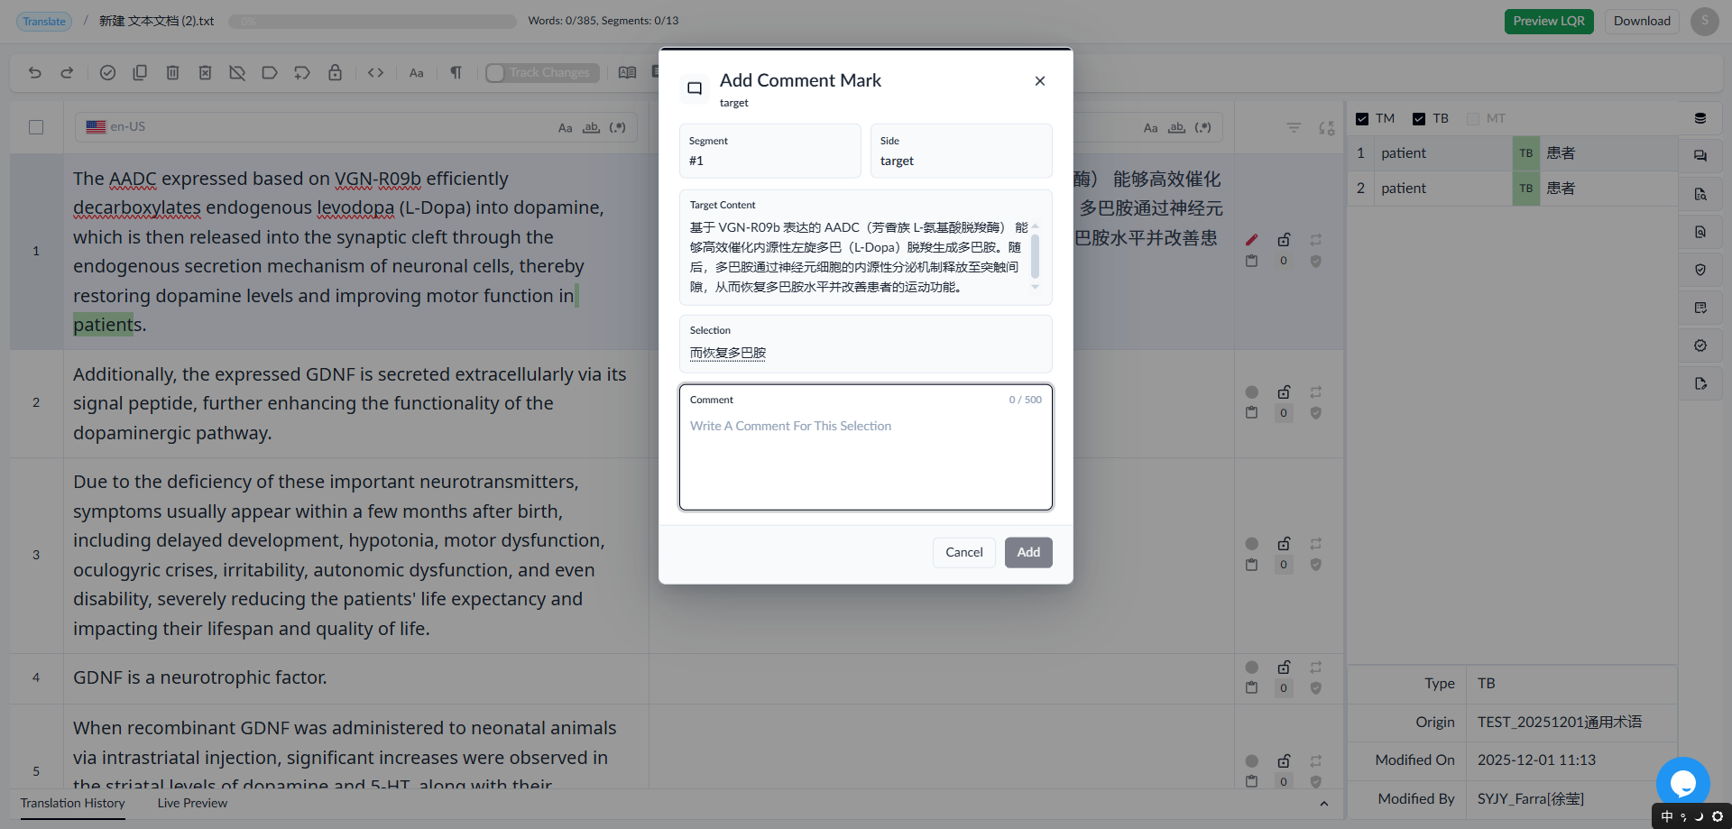Uncheck the TM checkbox

pyautogui.click(x=1362, y=119)
